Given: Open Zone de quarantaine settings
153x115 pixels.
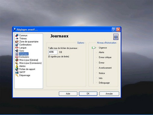Looking at the screenshot, I should tap(29, 42).
